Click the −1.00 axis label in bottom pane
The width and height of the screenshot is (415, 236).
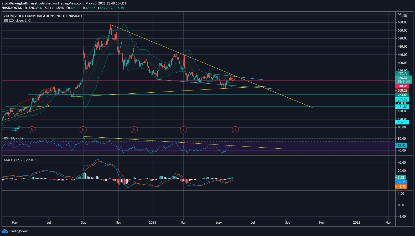[402, 217]
